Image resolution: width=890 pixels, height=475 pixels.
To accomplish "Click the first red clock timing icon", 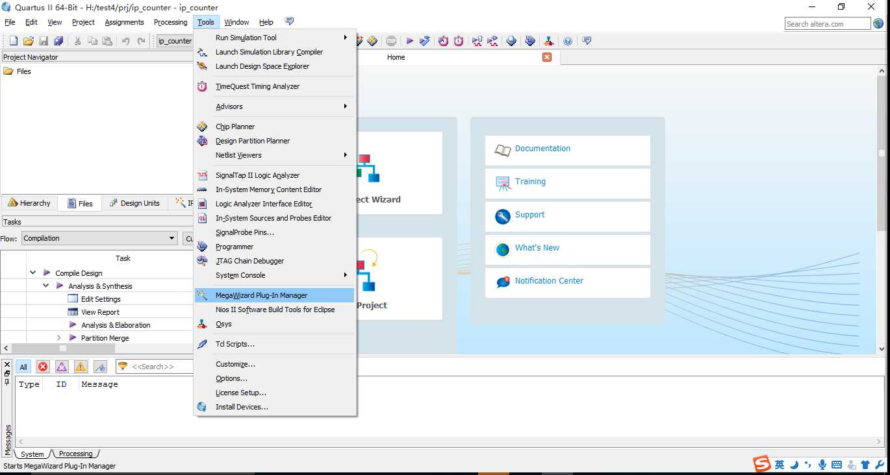I will (x=444, y=41).
